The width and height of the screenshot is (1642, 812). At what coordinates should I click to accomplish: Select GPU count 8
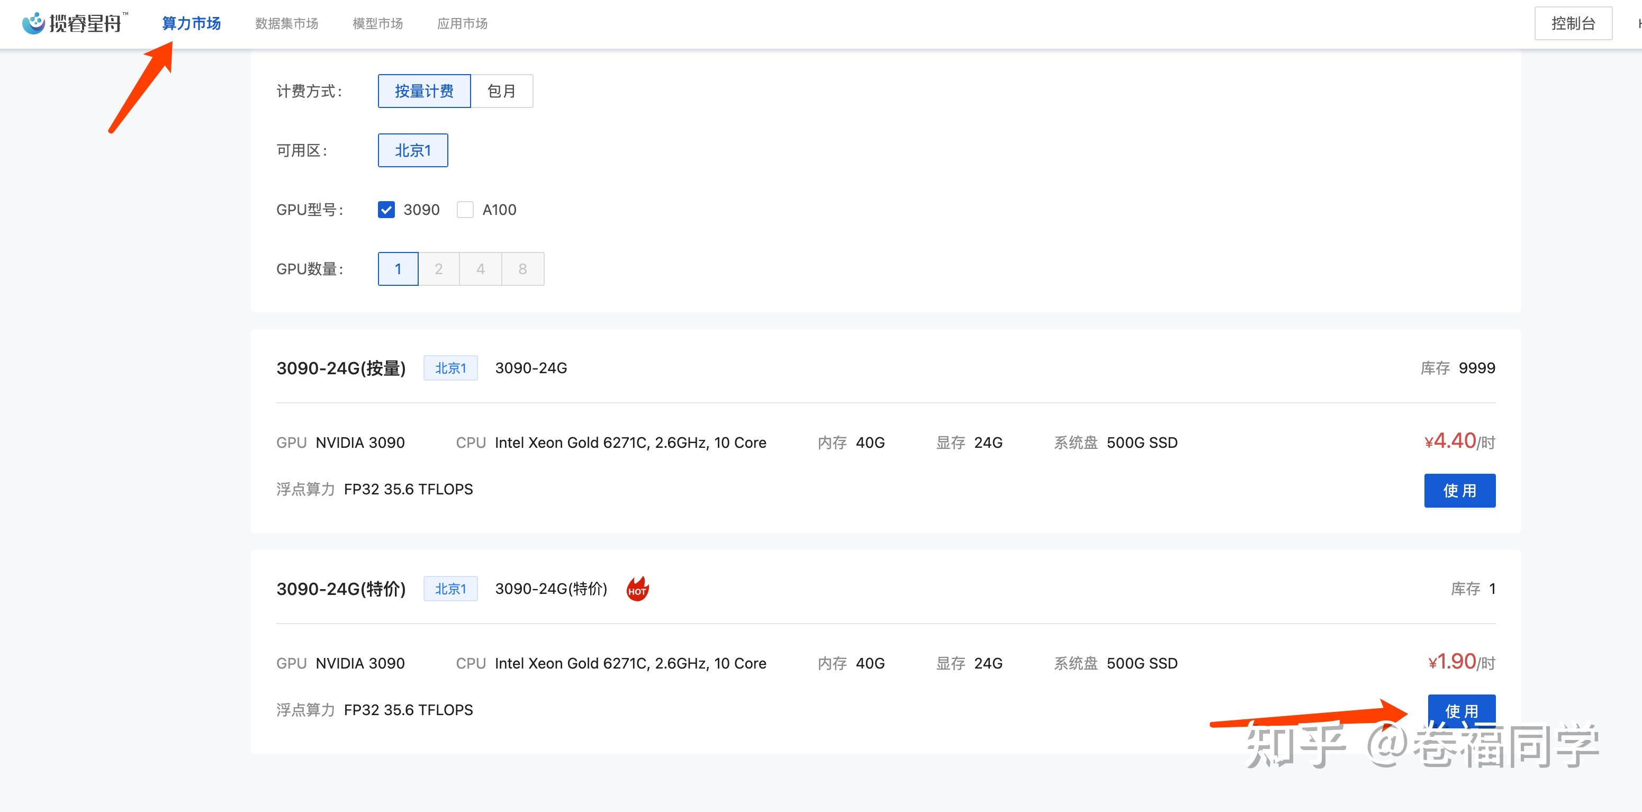pos(522,269)
